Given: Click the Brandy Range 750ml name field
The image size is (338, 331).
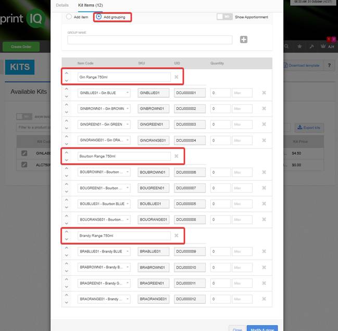Looking at the screenshot, I should click(x=124, y=236).
